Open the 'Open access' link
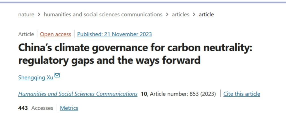The height and width of the screenshot is (119, 286). (x=56, y=34)
